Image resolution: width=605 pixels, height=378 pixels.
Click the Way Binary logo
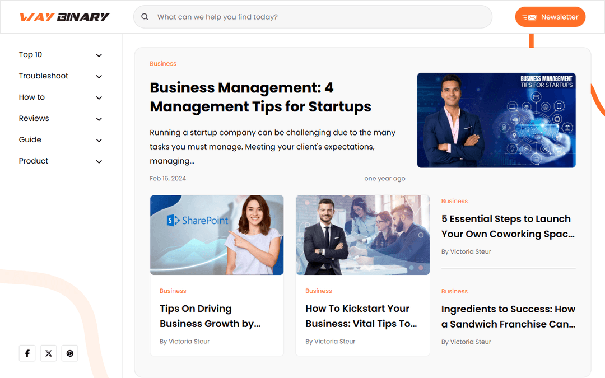pyautogui.click(x=65, y=17)
